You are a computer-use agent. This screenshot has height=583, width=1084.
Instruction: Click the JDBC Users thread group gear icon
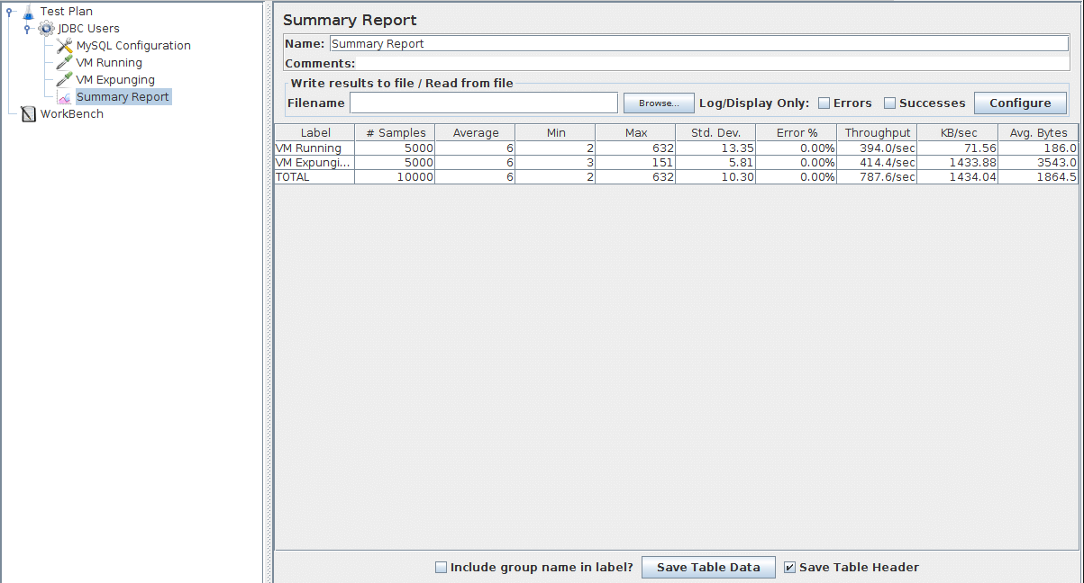(x=46, y=29)
